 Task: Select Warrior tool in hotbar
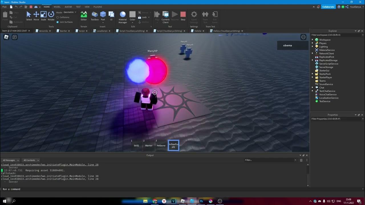coord(149,145)
